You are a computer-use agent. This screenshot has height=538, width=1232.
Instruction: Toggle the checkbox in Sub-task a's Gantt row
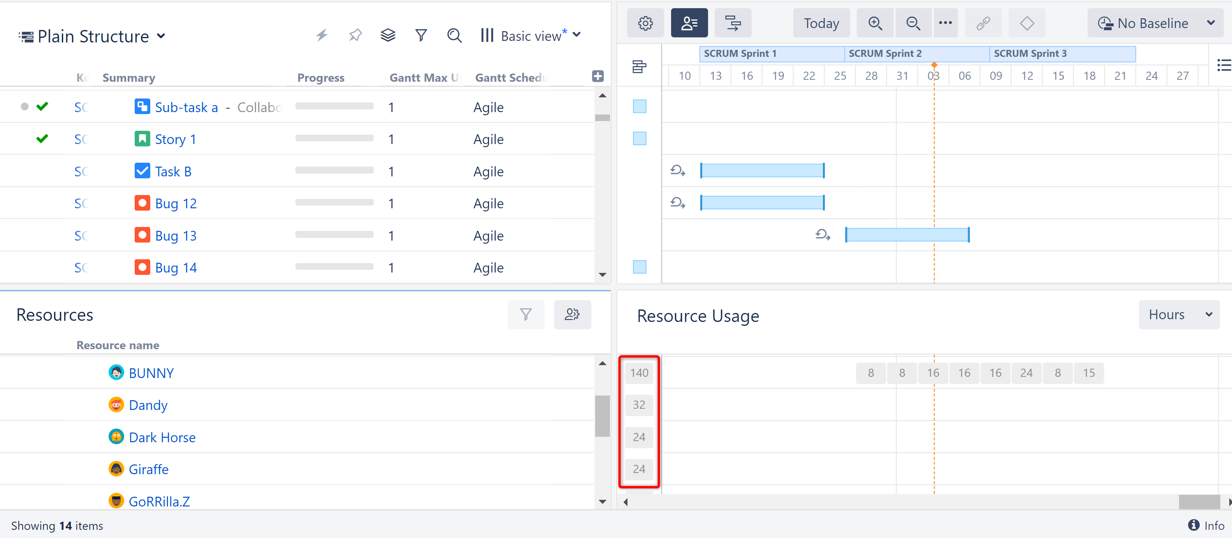pos(640,107)
